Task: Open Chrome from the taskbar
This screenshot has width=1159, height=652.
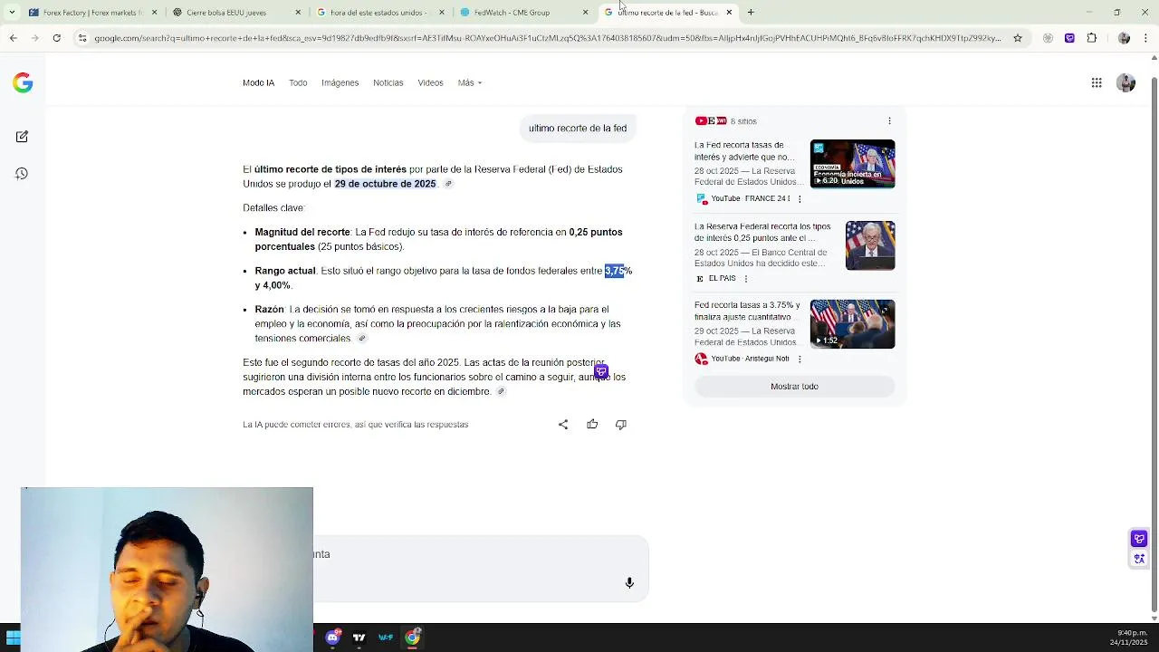Action: 412,638
